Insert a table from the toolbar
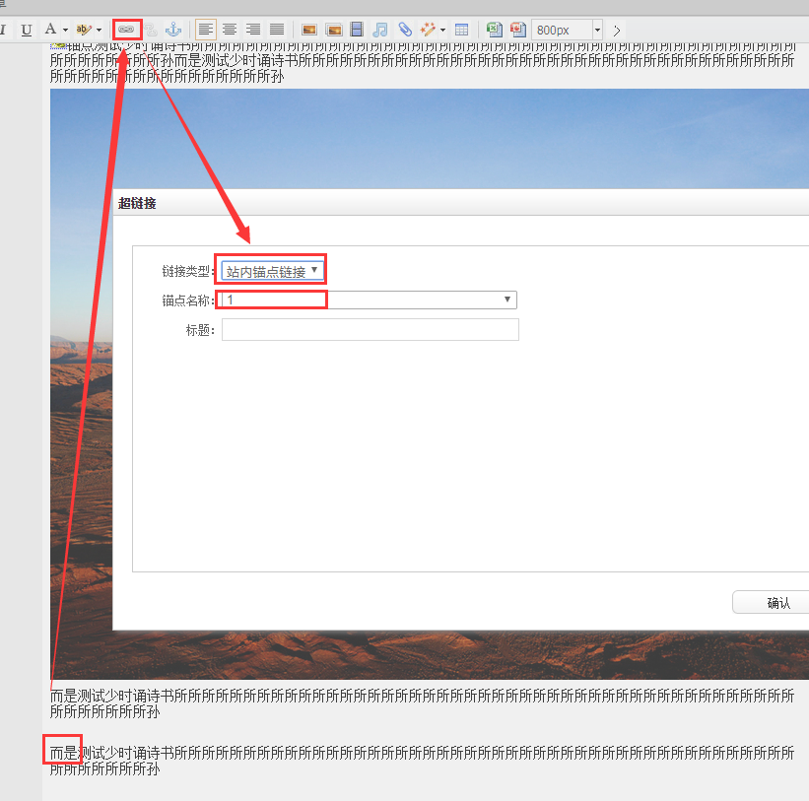The image size is (809, 801). pos(461,30)
